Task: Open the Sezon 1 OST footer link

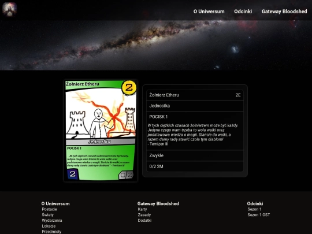Action: (259, 215)
